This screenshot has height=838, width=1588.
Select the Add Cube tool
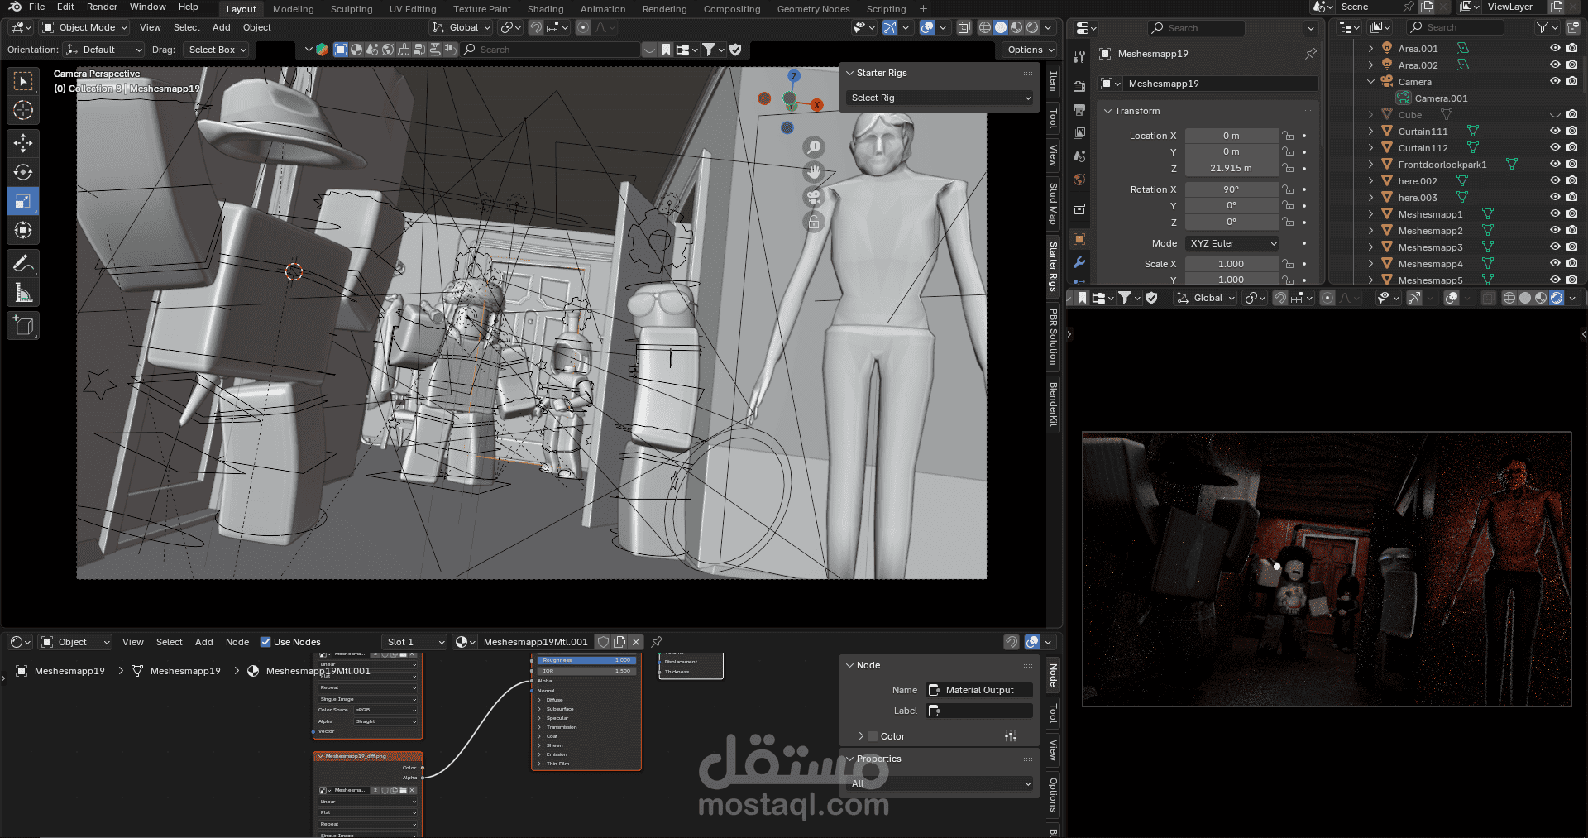[x=23, y=326]
